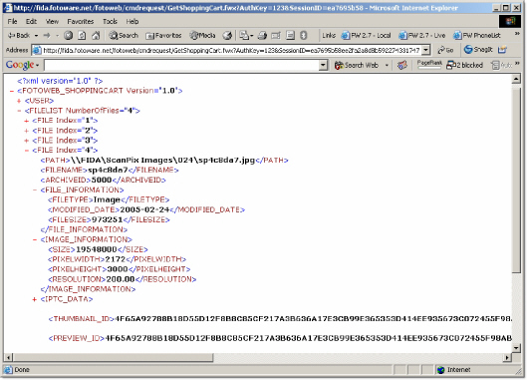Click the Print toolbar icon
527x380 pixels.
click(262, 35)
